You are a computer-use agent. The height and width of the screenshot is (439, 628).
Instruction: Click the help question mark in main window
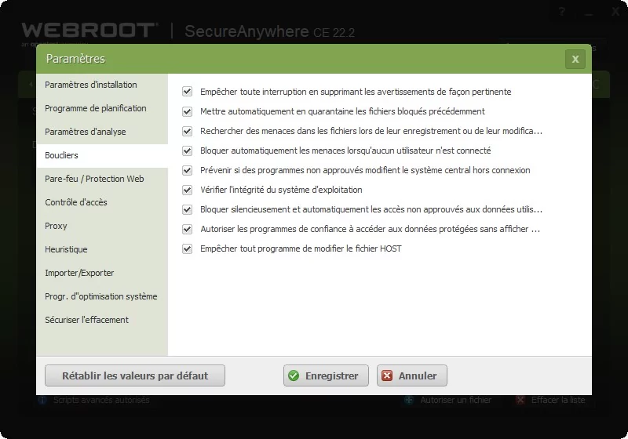[562, 12]
